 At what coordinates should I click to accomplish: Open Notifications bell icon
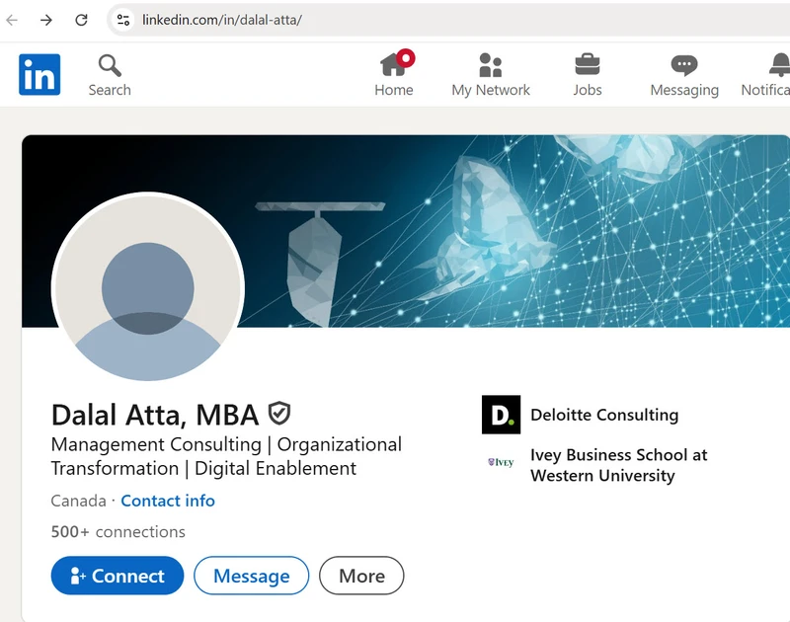pyautogui.click(x=779, y=65)
